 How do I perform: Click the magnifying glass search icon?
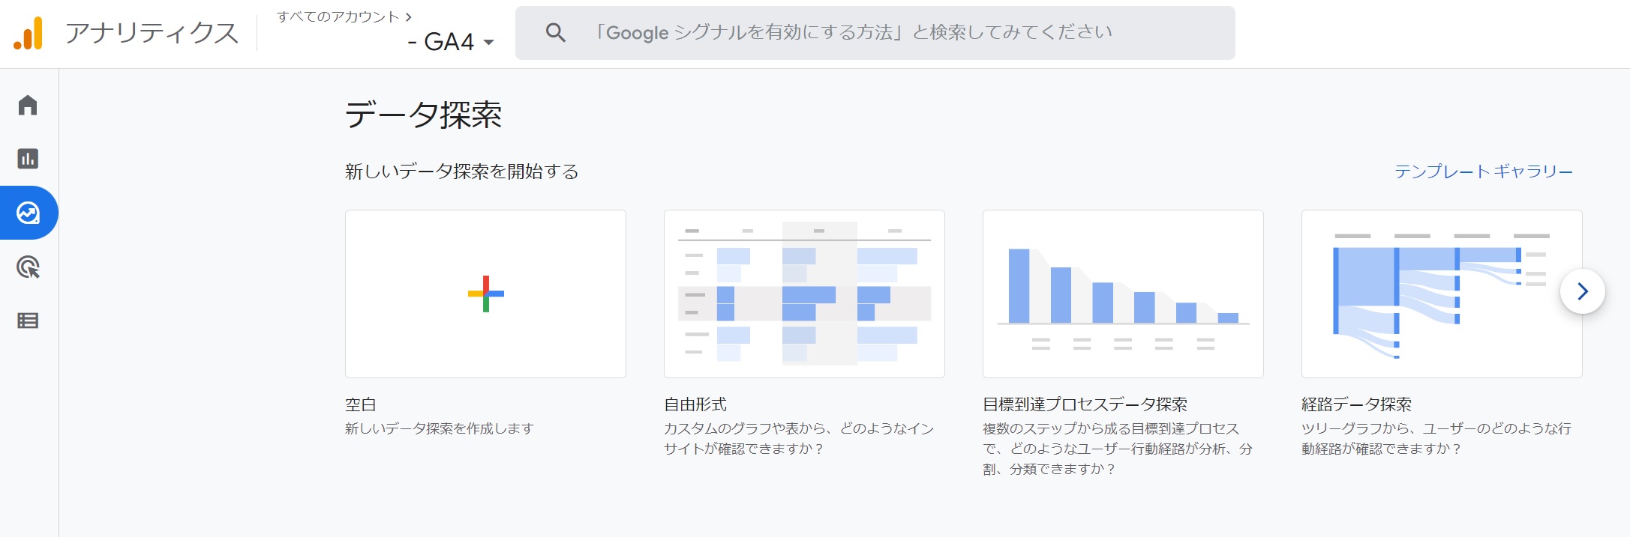pyautogui.click(x=555, y=33)
